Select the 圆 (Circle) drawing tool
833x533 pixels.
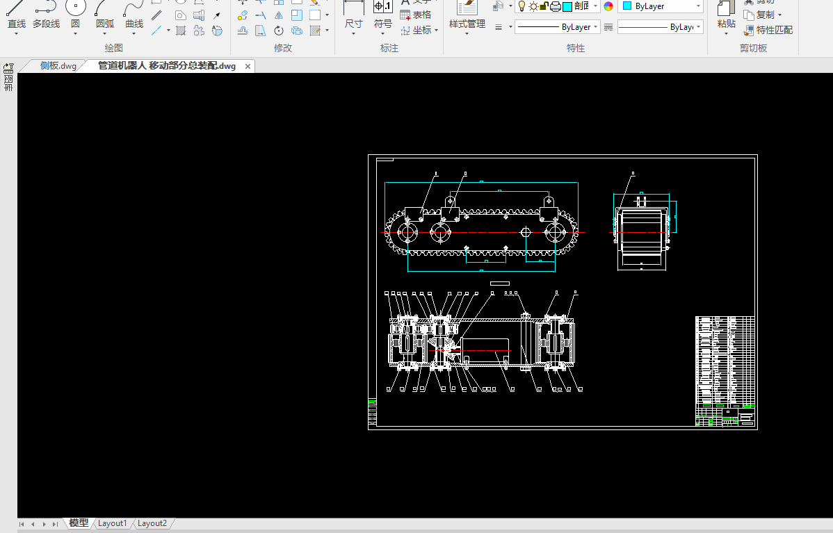coord(75,15)
